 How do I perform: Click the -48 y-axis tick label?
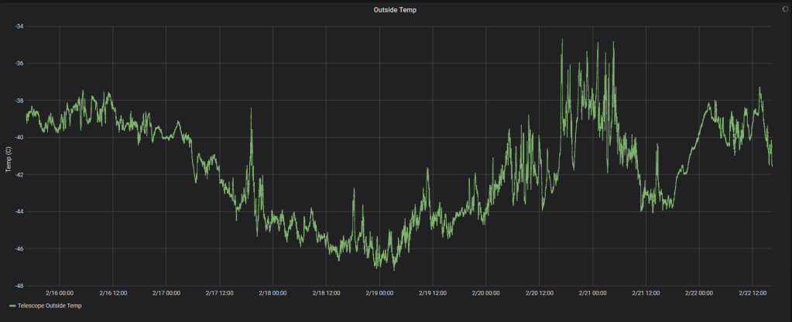click(19, 286)
